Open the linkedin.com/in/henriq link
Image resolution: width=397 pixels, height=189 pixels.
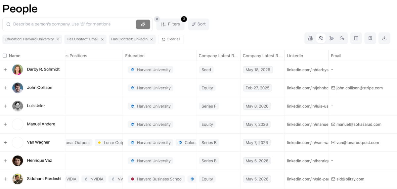[308, 161]
